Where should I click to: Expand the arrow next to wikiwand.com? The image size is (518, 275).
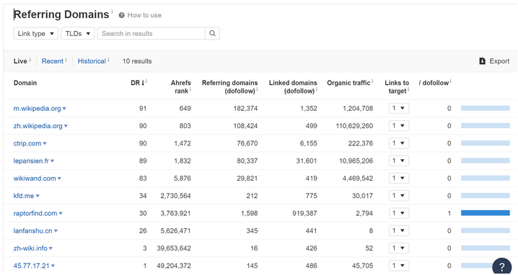[x=59, y=179]
